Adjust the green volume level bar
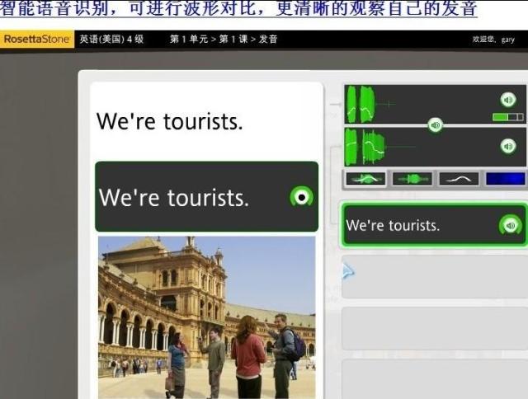The height and width of the screenshot is (399, 528). click(x=508, y=117)
